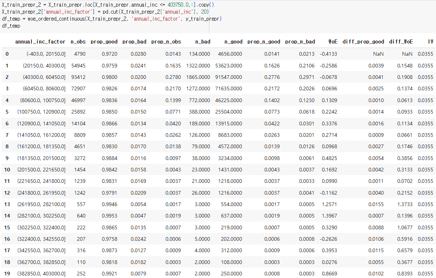This screenshot has width=436, height=278.
Task: Click the n_bad column header
Action: pos(203,42)
